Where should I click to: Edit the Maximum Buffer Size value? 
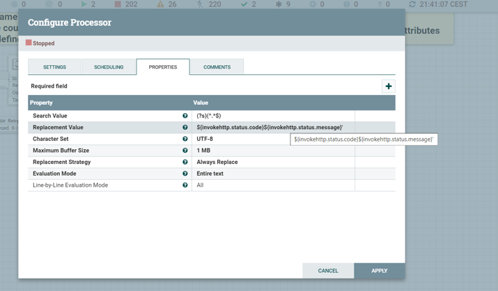[272, 151]
